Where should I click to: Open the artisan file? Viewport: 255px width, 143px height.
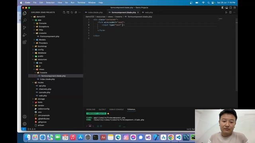[x=41, y=125]
